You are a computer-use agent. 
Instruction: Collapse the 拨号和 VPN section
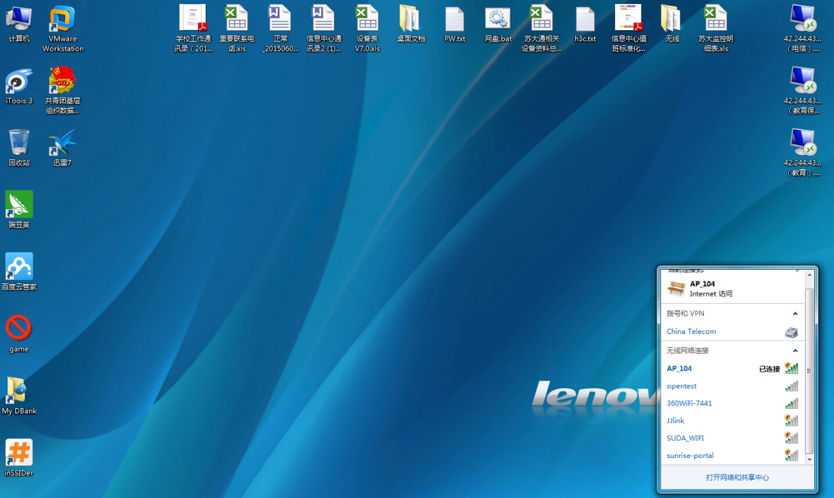795,314
